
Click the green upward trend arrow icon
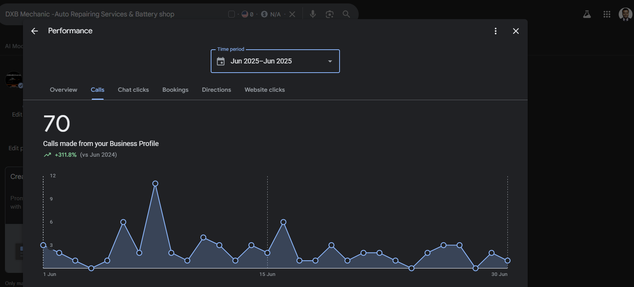[x=47, y=155]
